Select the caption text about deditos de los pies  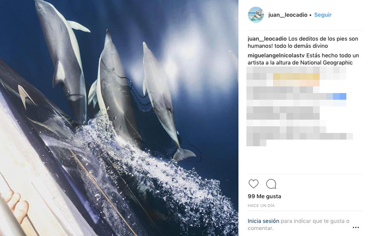coord(303,42)
